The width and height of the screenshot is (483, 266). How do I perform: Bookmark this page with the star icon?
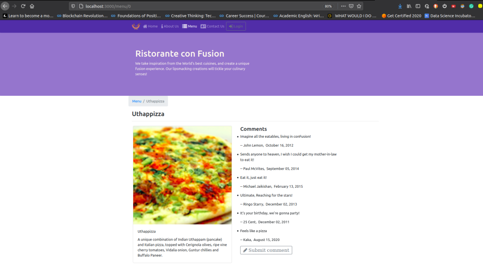coord(359,6)
